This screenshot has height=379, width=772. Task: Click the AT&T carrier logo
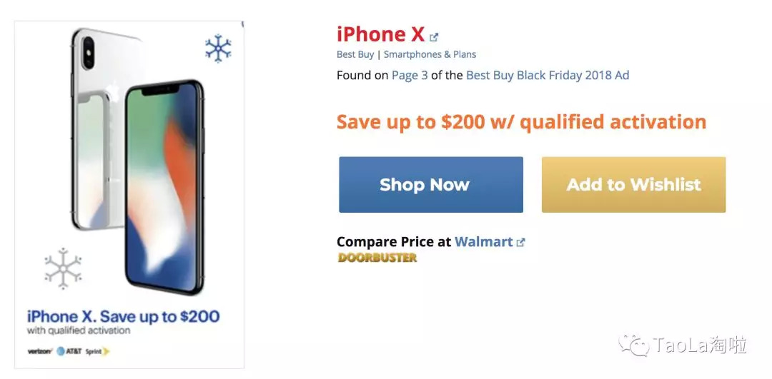coord(69,351)
